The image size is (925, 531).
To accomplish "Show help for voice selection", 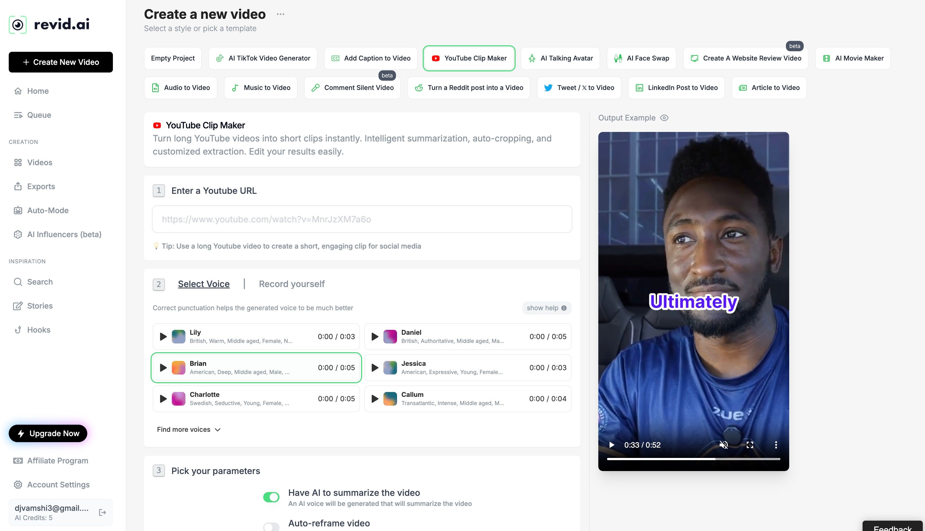I will (x=546, y=308).
